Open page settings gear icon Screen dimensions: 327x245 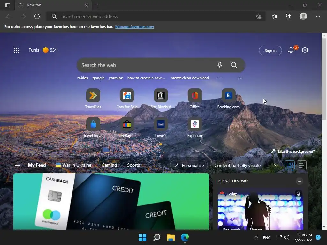point(305,50)
